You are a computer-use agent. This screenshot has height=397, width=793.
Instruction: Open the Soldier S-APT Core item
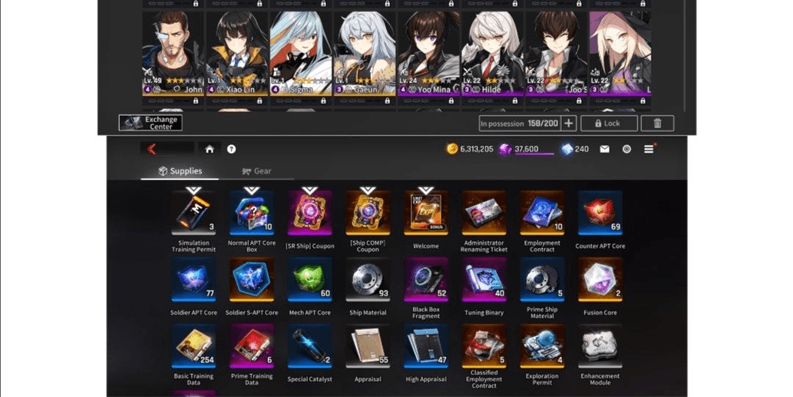[252, 280]
